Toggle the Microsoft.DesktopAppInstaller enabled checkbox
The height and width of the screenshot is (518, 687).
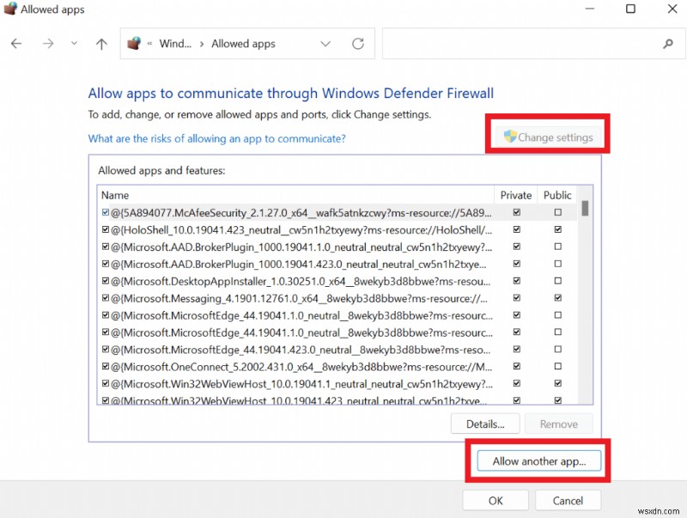click(x=105, y=280)
